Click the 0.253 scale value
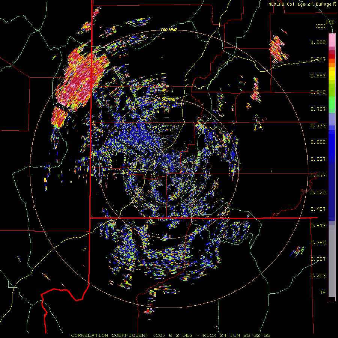Screen dimensions: 338x338 [318, 276]
